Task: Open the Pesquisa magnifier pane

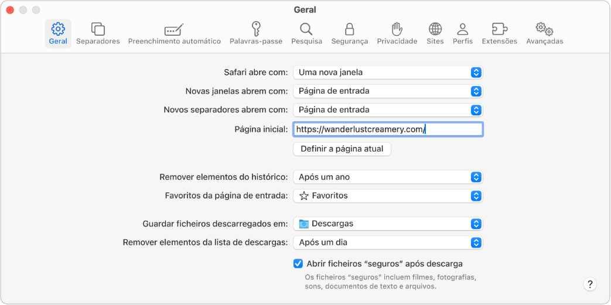Action: click(306, 33)
